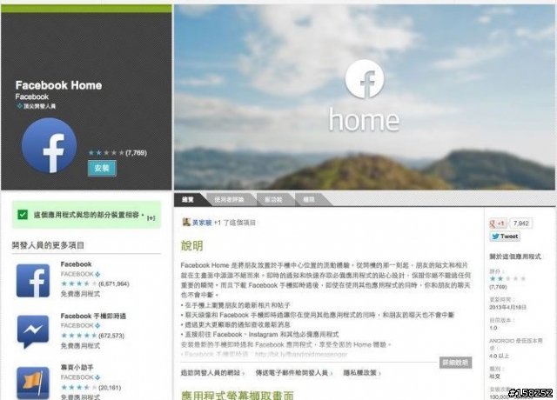Click the 7,942 +1 count bubble
This screenshot has height=400, width=557.
pyautogui.click(x=520, y=223)
